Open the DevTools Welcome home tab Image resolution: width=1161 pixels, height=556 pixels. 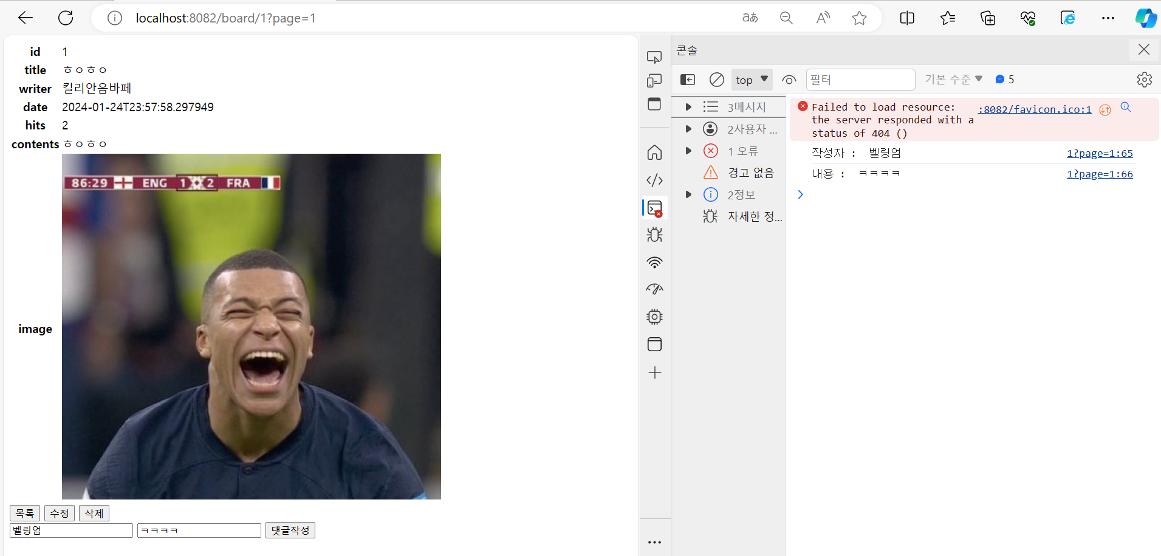654,152
